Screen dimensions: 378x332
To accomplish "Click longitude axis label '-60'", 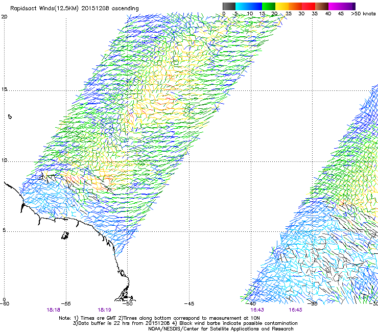I will pyautogui.click(x=5, y=304).
